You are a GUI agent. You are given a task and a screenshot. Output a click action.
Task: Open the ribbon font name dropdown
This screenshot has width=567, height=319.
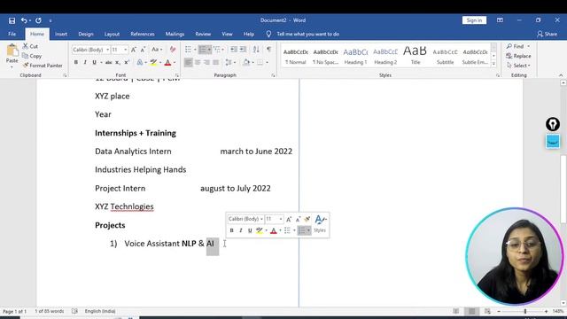click(108, 50)
